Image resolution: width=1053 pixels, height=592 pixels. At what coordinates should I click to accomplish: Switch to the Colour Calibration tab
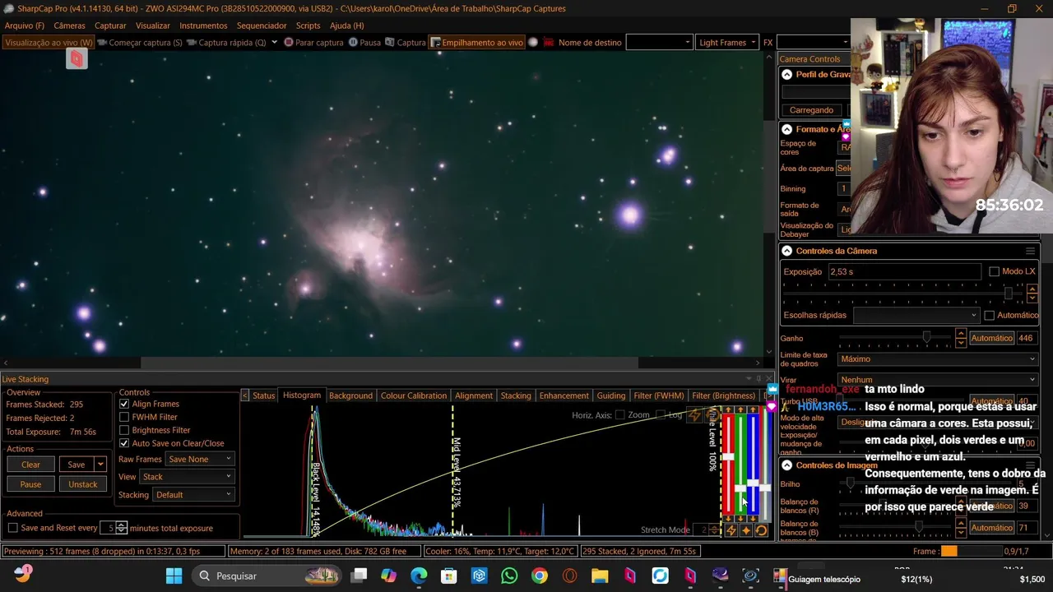pos(414,395)
